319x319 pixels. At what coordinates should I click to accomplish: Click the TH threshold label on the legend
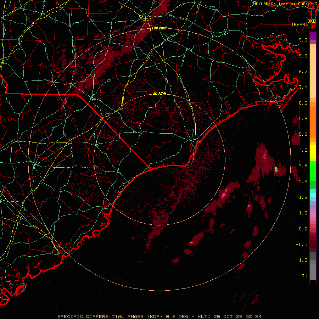click(x=304, y=276)
